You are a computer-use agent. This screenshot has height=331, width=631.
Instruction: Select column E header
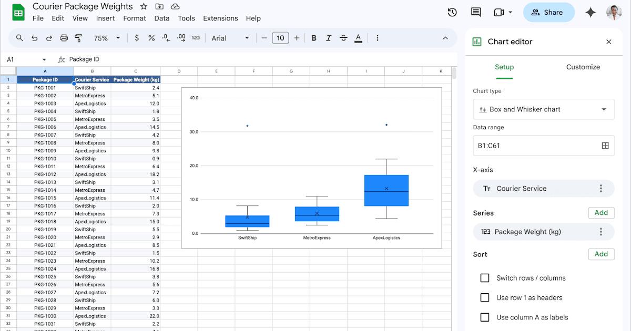[x=216, y=71]
